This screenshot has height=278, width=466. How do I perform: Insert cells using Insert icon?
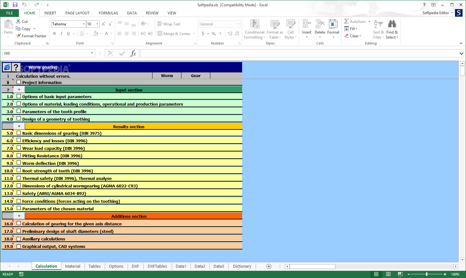[x=307, y=24]
